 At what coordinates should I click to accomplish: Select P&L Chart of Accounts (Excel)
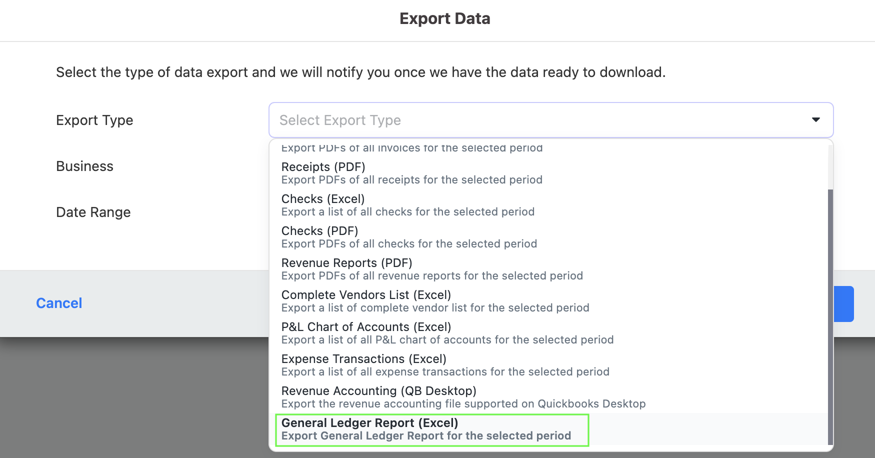click(x=446, y=332)
